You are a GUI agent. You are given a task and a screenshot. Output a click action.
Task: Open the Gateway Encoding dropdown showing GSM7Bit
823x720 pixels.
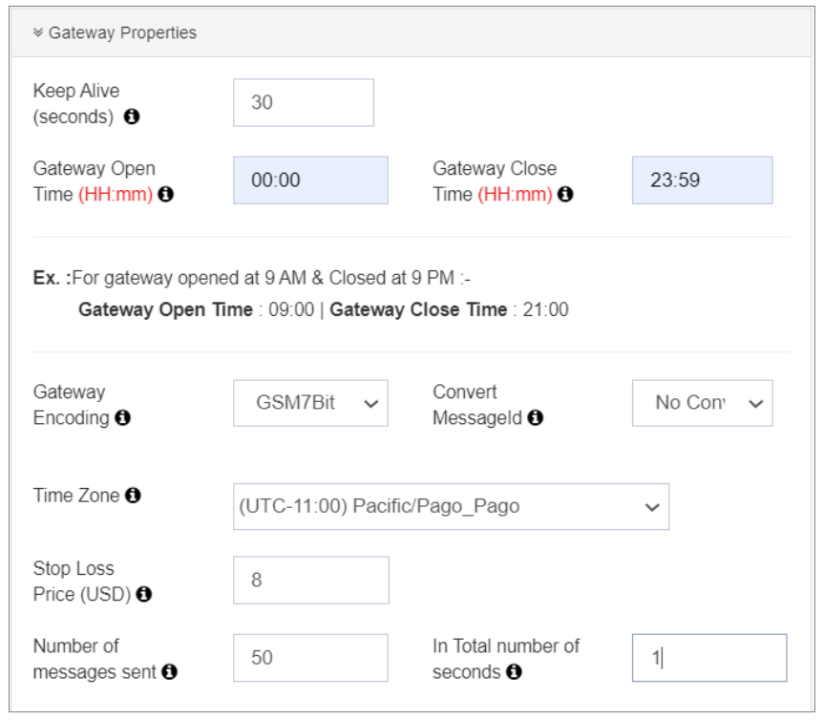[x=310, y=403]
